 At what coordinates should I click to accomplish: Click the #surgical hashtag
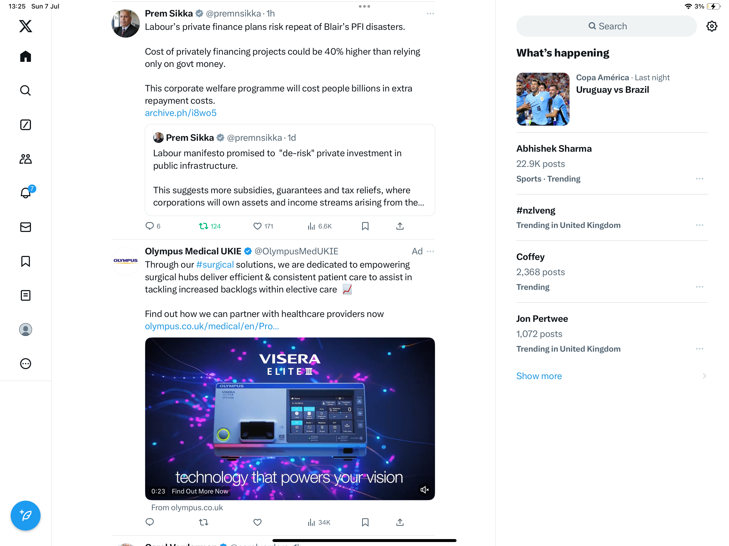(x=215, y=265)
